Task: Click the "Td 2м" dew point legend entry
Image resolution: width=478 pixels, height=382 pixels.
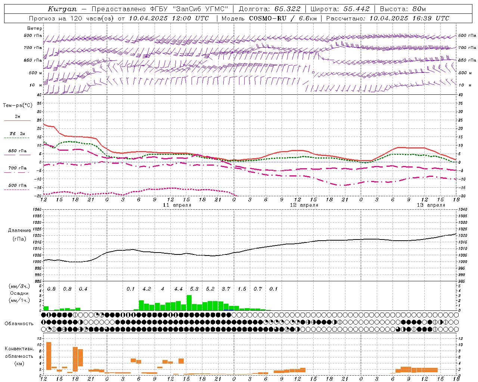Action: point(17,134)
